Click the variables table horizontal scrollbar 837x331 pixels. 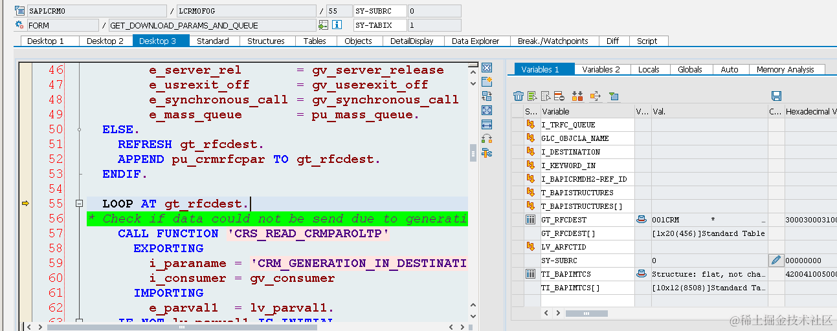coord(586,313)
